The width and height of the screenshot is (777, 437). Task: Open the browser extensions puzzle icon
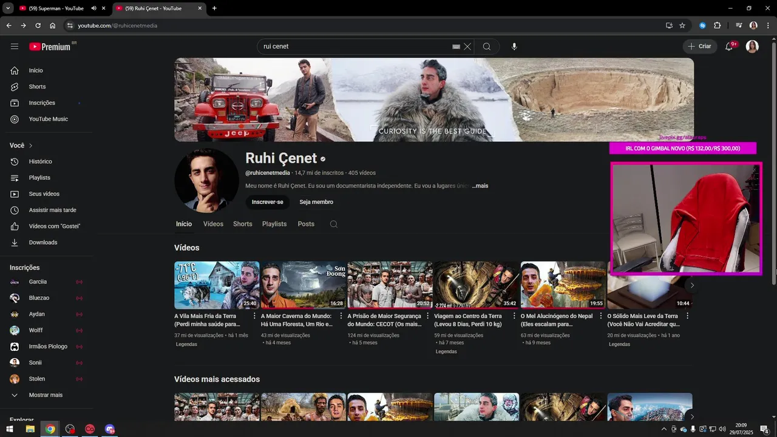pyautogui.click(x=718, y=25)
